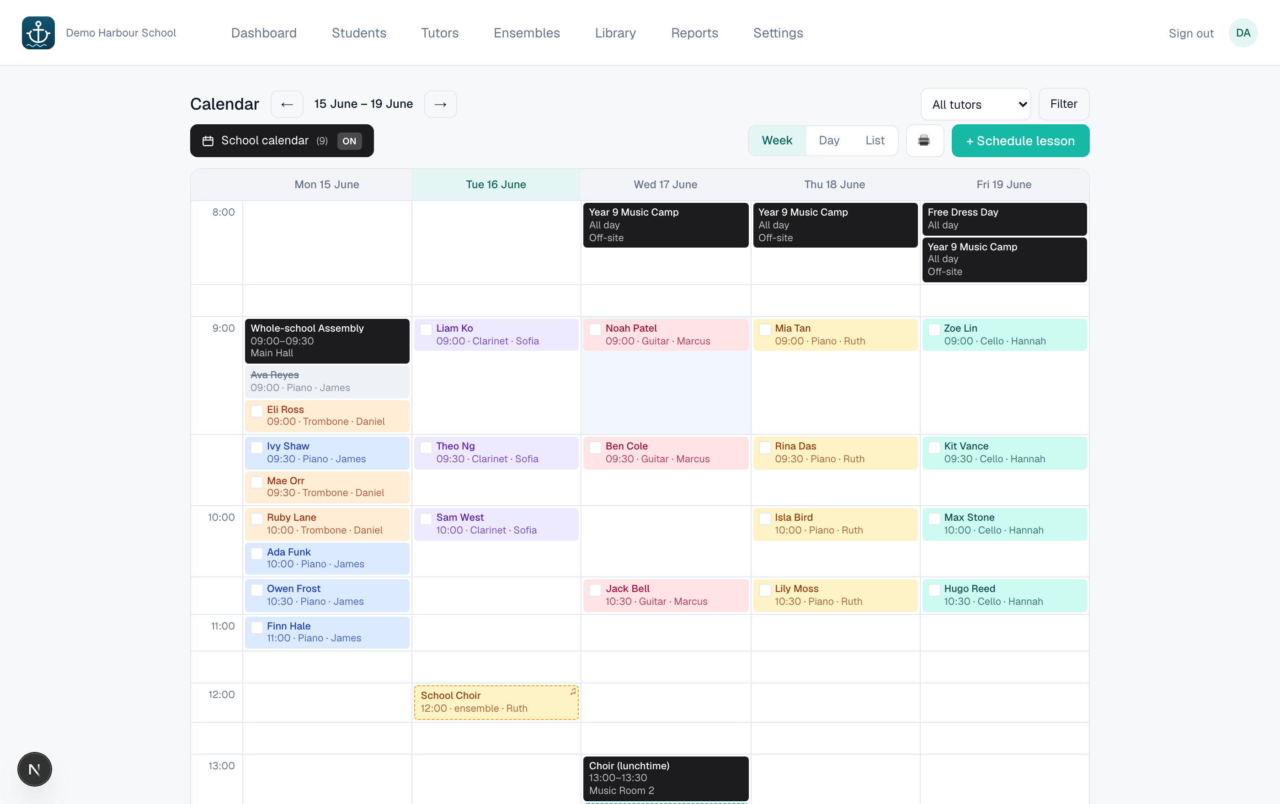Viewport: 1280px width, 804px height.
Task: Tick Ben Cole lesson checkbox
Action: click(x=595, y=447)
